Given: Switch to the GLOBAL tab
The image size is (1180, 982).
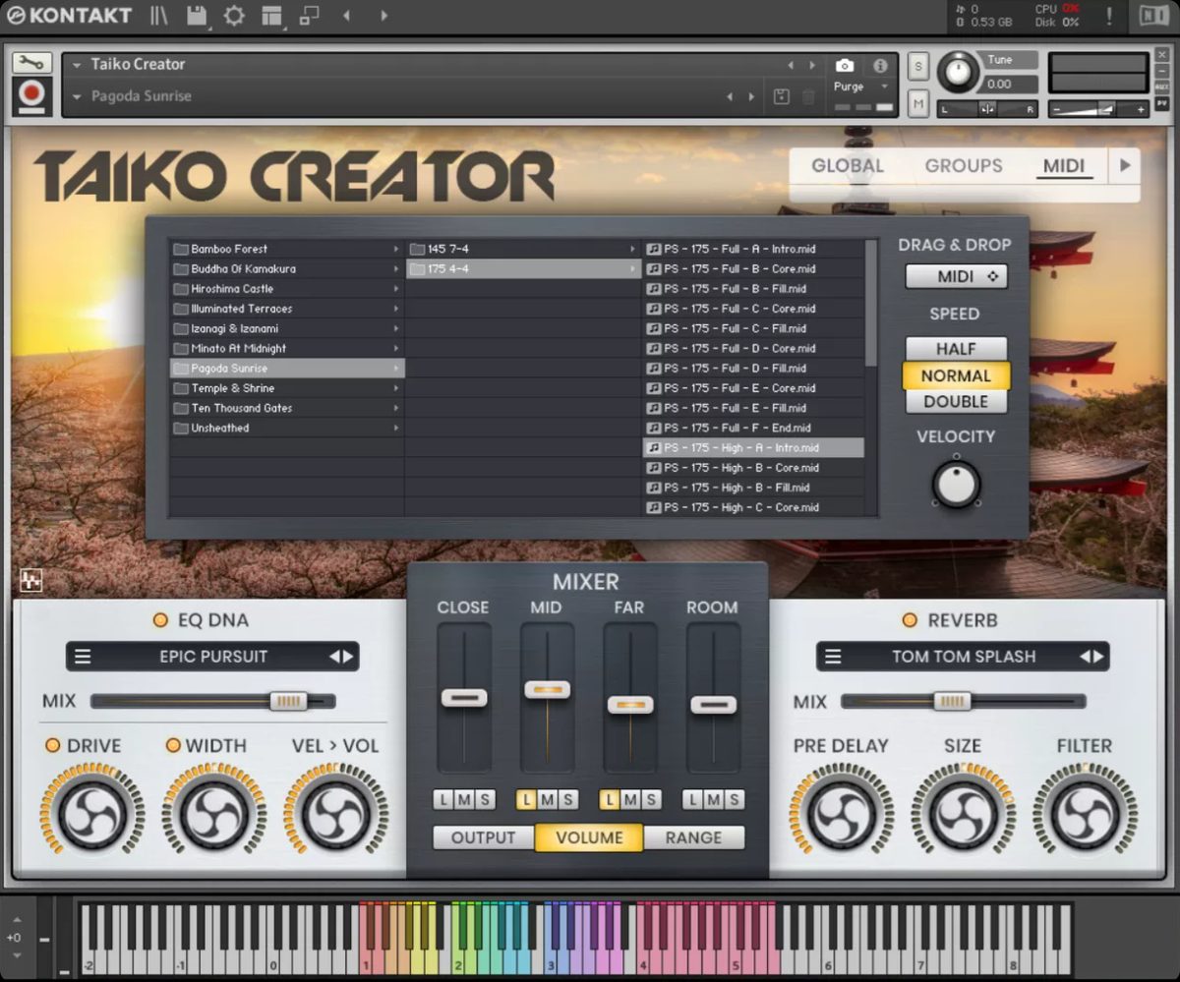Looking at the screenshot, I should coord(848,166).
